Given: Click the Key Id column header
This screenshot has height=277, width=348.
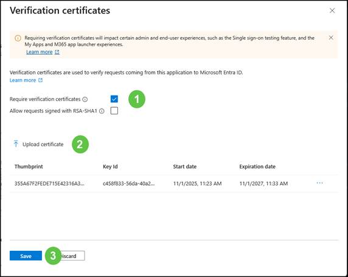Looking at the screenshot, I should click(x=110, y=167).
